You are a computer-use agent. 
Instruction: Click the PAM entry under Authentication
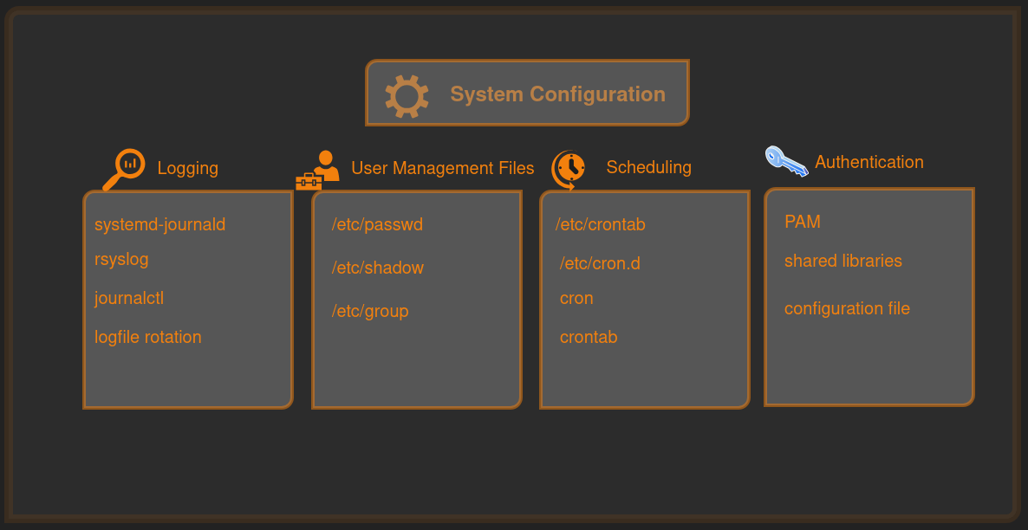click(803, 222)
